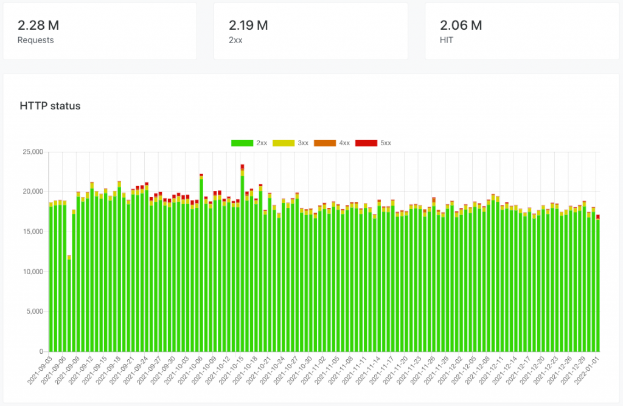
Task: Select the 2.28 M Requests stat card
Action: click(100, 32)
